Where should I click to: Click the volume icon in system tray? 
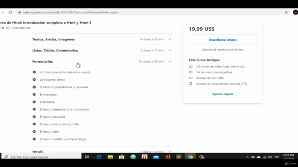pos(270,157)
